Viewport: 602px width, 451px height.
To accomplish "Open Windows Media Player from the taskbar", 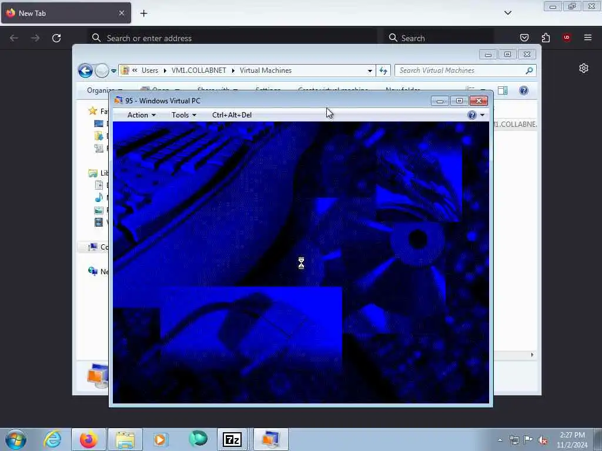I will pos(161,439).
